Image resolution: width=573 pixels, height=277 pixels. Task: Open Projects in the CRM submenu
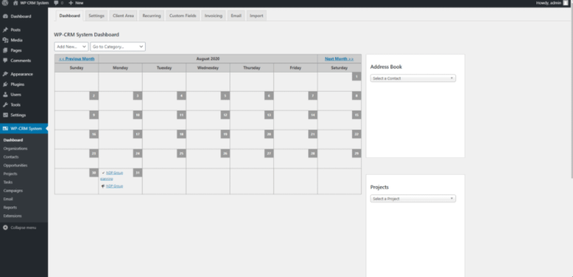coord(11,174)
